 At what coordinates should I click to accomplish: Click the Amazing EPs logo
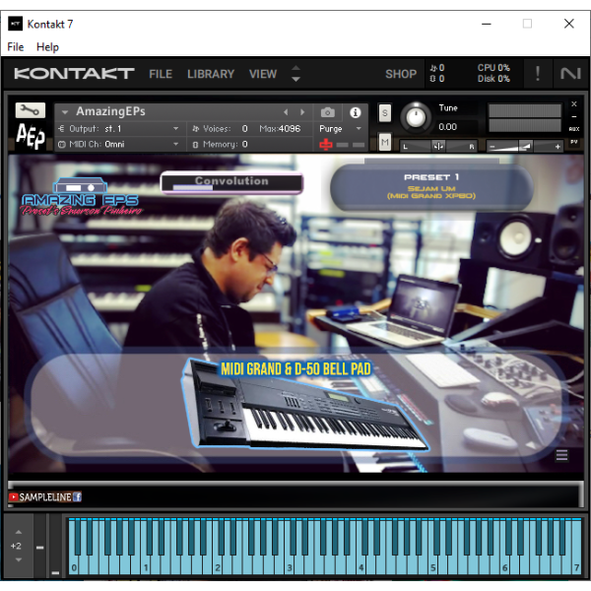(82, 196)
